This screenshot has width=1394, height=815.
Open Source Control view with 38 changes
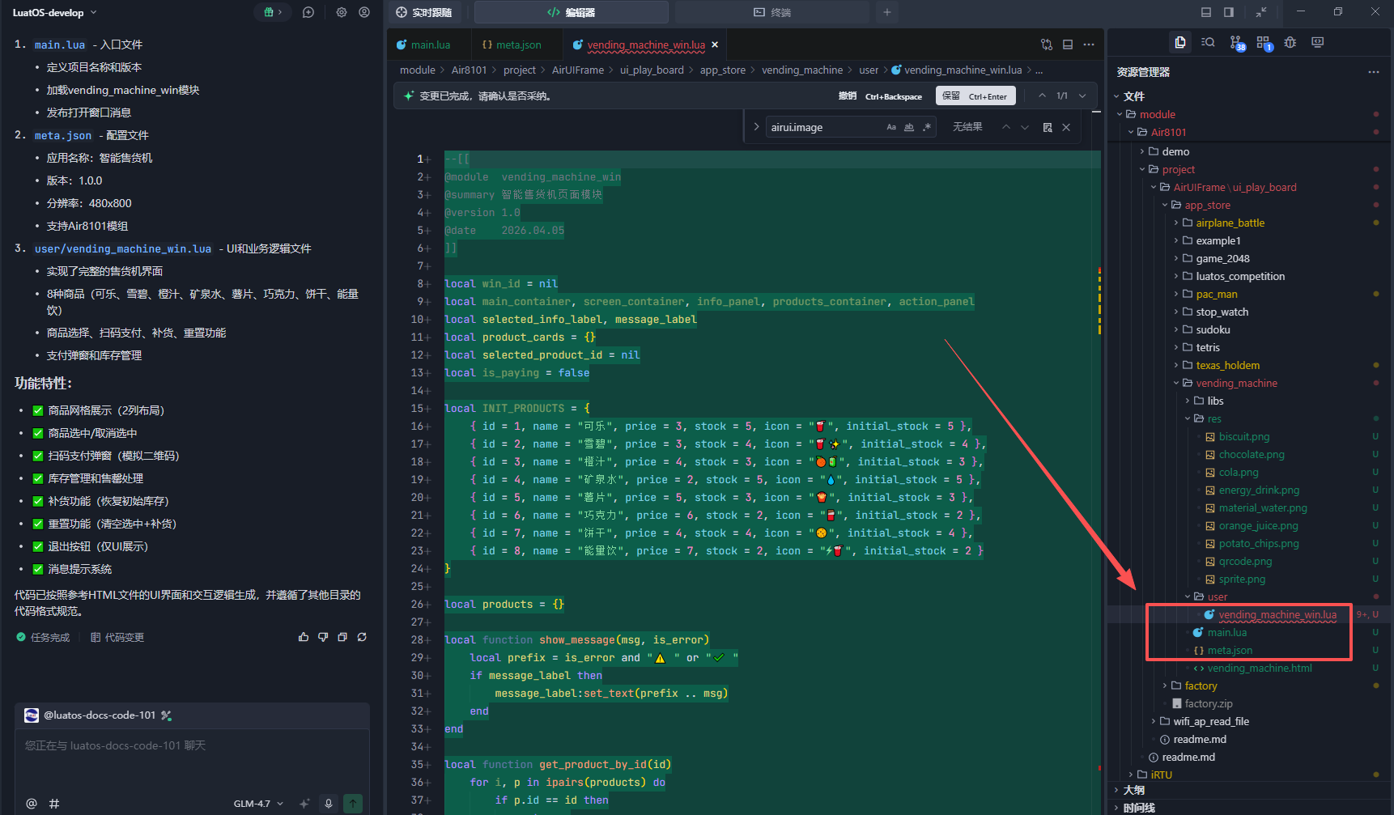click(x=1236, y=43)
